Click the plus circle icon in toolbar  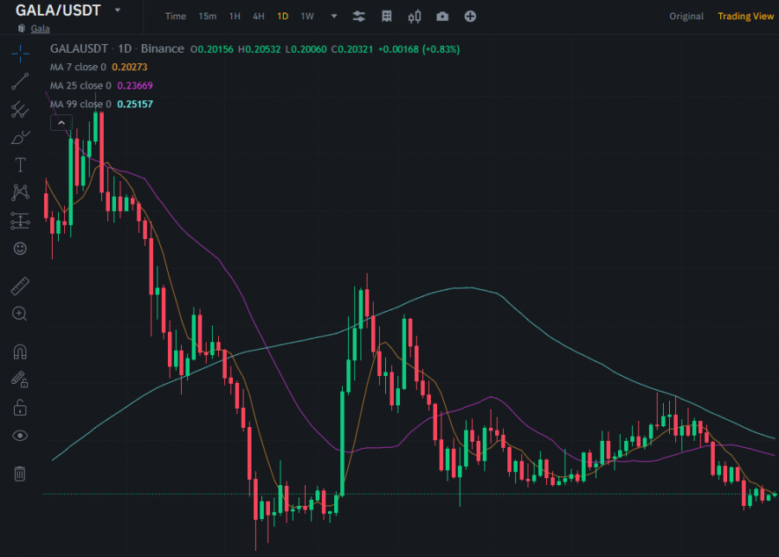pyautogui.click(x=470, y=16)
